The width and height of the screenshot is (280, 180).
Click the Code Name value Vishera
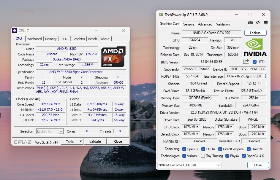(x=52, y=54)
